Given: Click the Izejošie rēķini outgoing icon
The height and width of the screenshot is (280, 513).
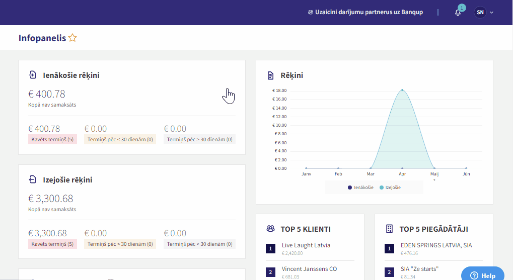Looking at the screenshot, I should coord(32,179).
